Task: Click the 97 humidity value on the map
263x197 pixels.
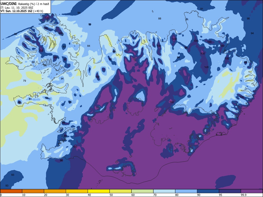Action: 65,59
